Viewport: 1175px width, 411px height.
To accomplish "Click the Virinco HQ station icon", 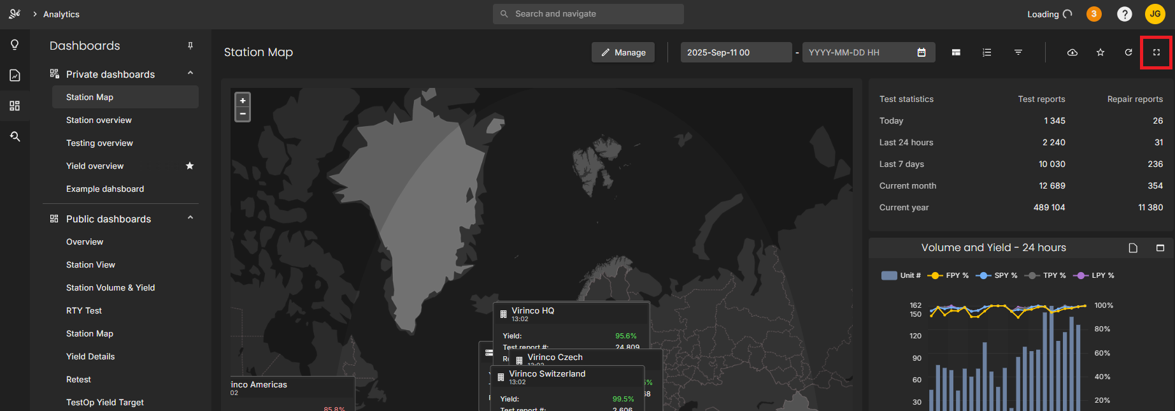I will [x=503, y=314].
